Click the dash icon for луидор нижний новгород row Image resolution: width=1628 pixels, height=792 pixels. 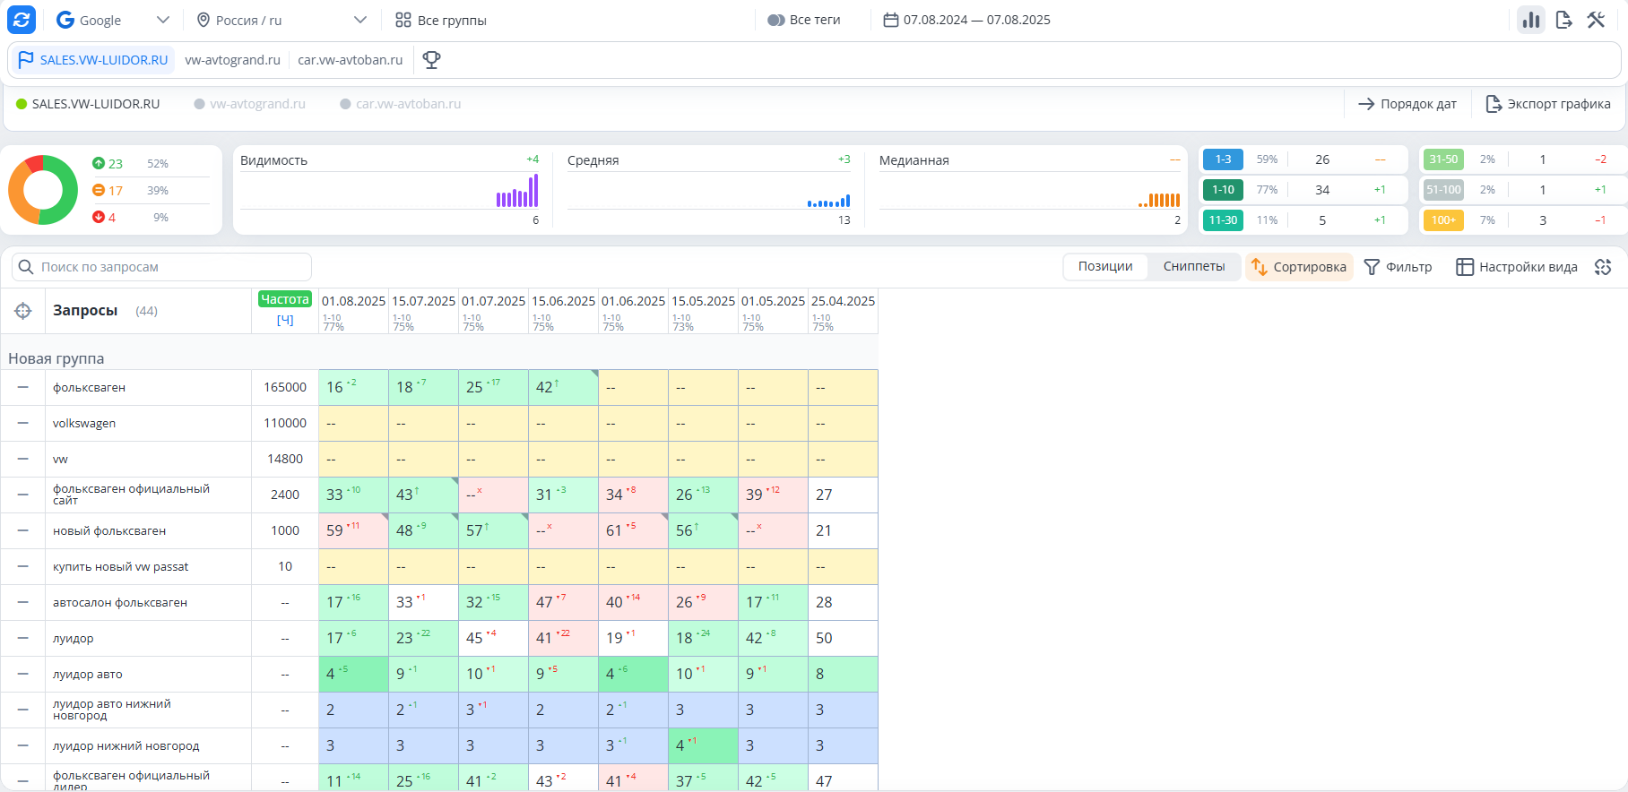click(23, 745)
